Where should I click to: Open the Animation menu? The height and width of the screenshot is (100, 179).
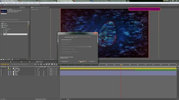coord(25,3)
